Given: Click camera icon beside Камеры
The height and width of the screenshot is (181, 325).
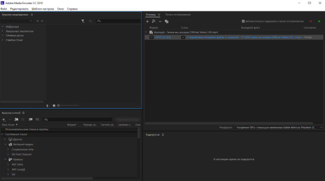Looking at the screenshot, I should (10, 159).
